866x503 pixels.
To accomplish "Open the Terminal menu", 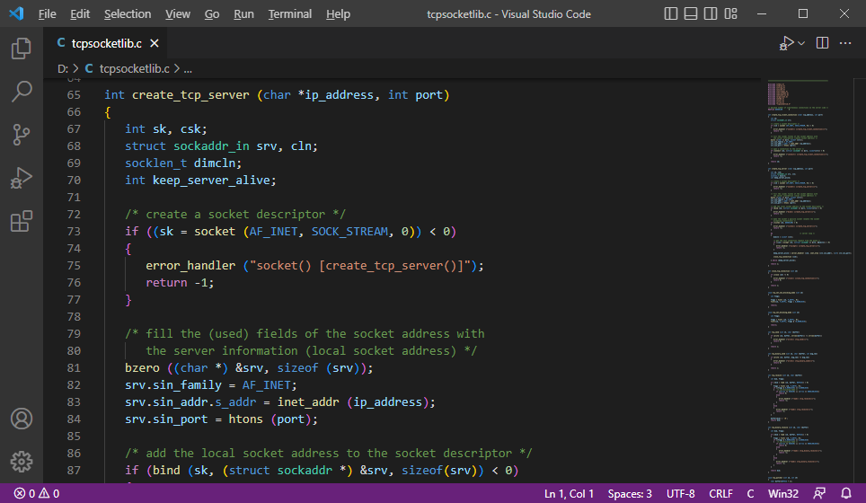I will point(289,13).
